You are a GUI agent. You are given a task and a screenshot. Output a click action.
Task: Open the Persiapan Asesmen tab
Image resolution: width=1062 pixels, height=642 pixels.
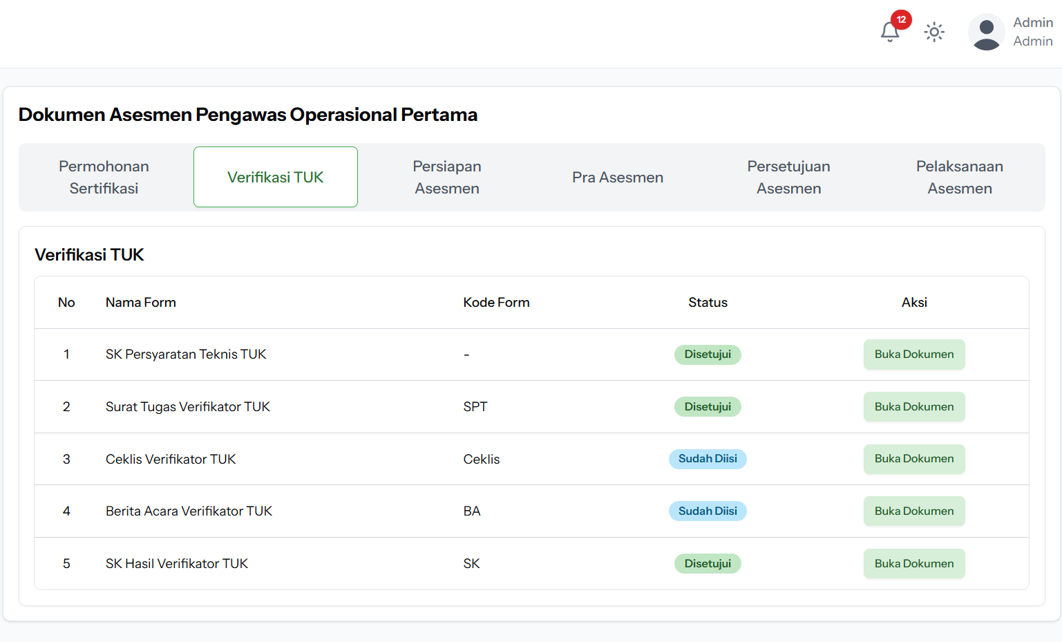pyautogui.click(x=447, y=177)
